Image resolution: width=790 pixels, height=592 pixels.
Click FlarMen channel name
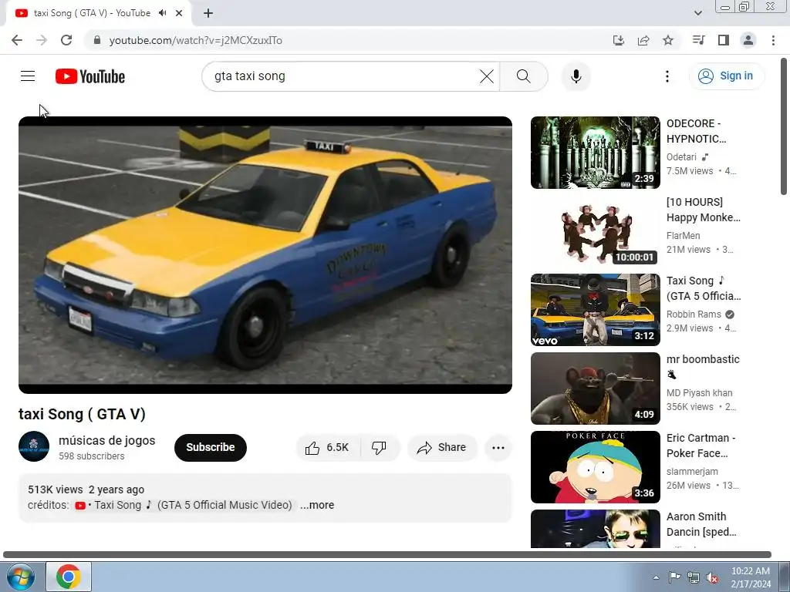pos(684,236)
